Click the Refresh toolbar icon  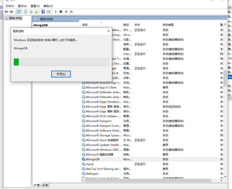pyautogui.click(x=31, y=12)
